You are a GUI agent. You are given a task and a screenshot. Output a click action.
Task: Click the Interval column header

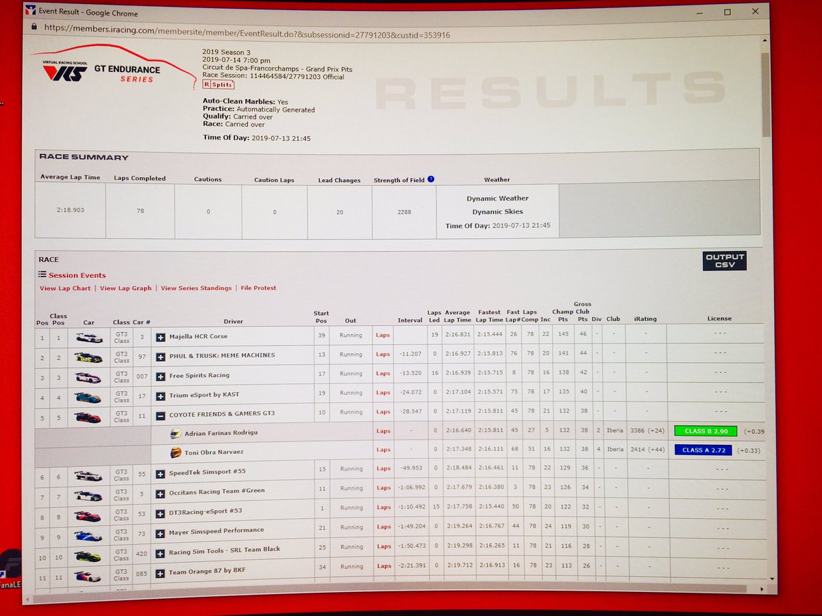[410, 320]
